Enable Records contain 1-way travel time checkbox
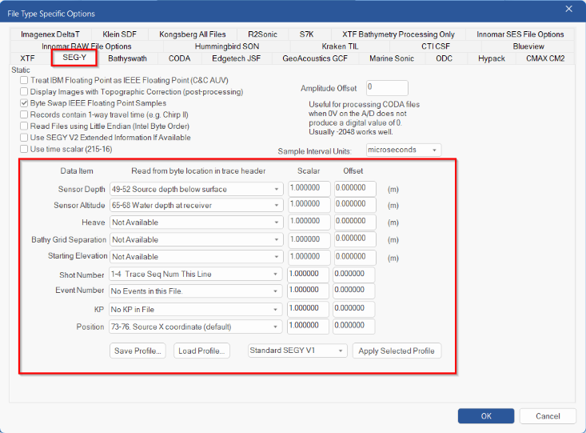Image resolution: width=586 pixels, height=433 pixels. coord(24,114)
